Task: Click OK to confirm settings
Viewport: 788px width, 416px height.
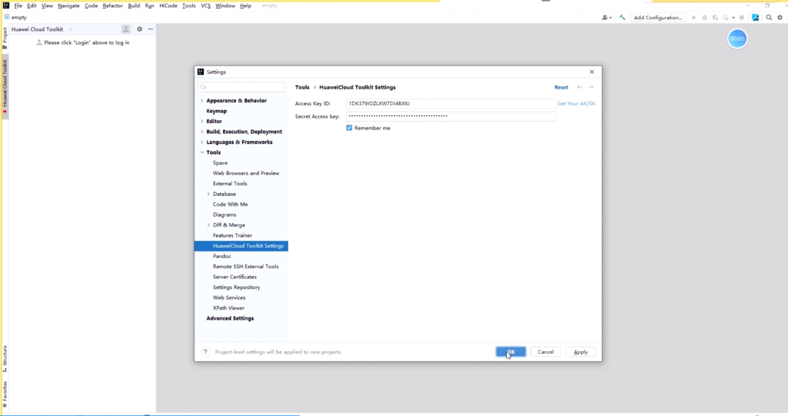Action: (511, 352)
